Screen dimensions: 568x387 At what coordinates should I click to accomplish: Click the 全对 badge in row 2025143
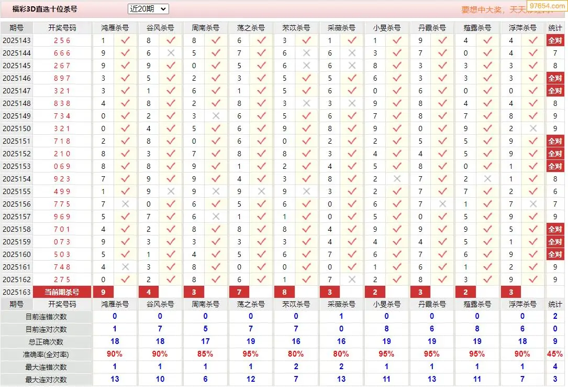coord(555,40)
